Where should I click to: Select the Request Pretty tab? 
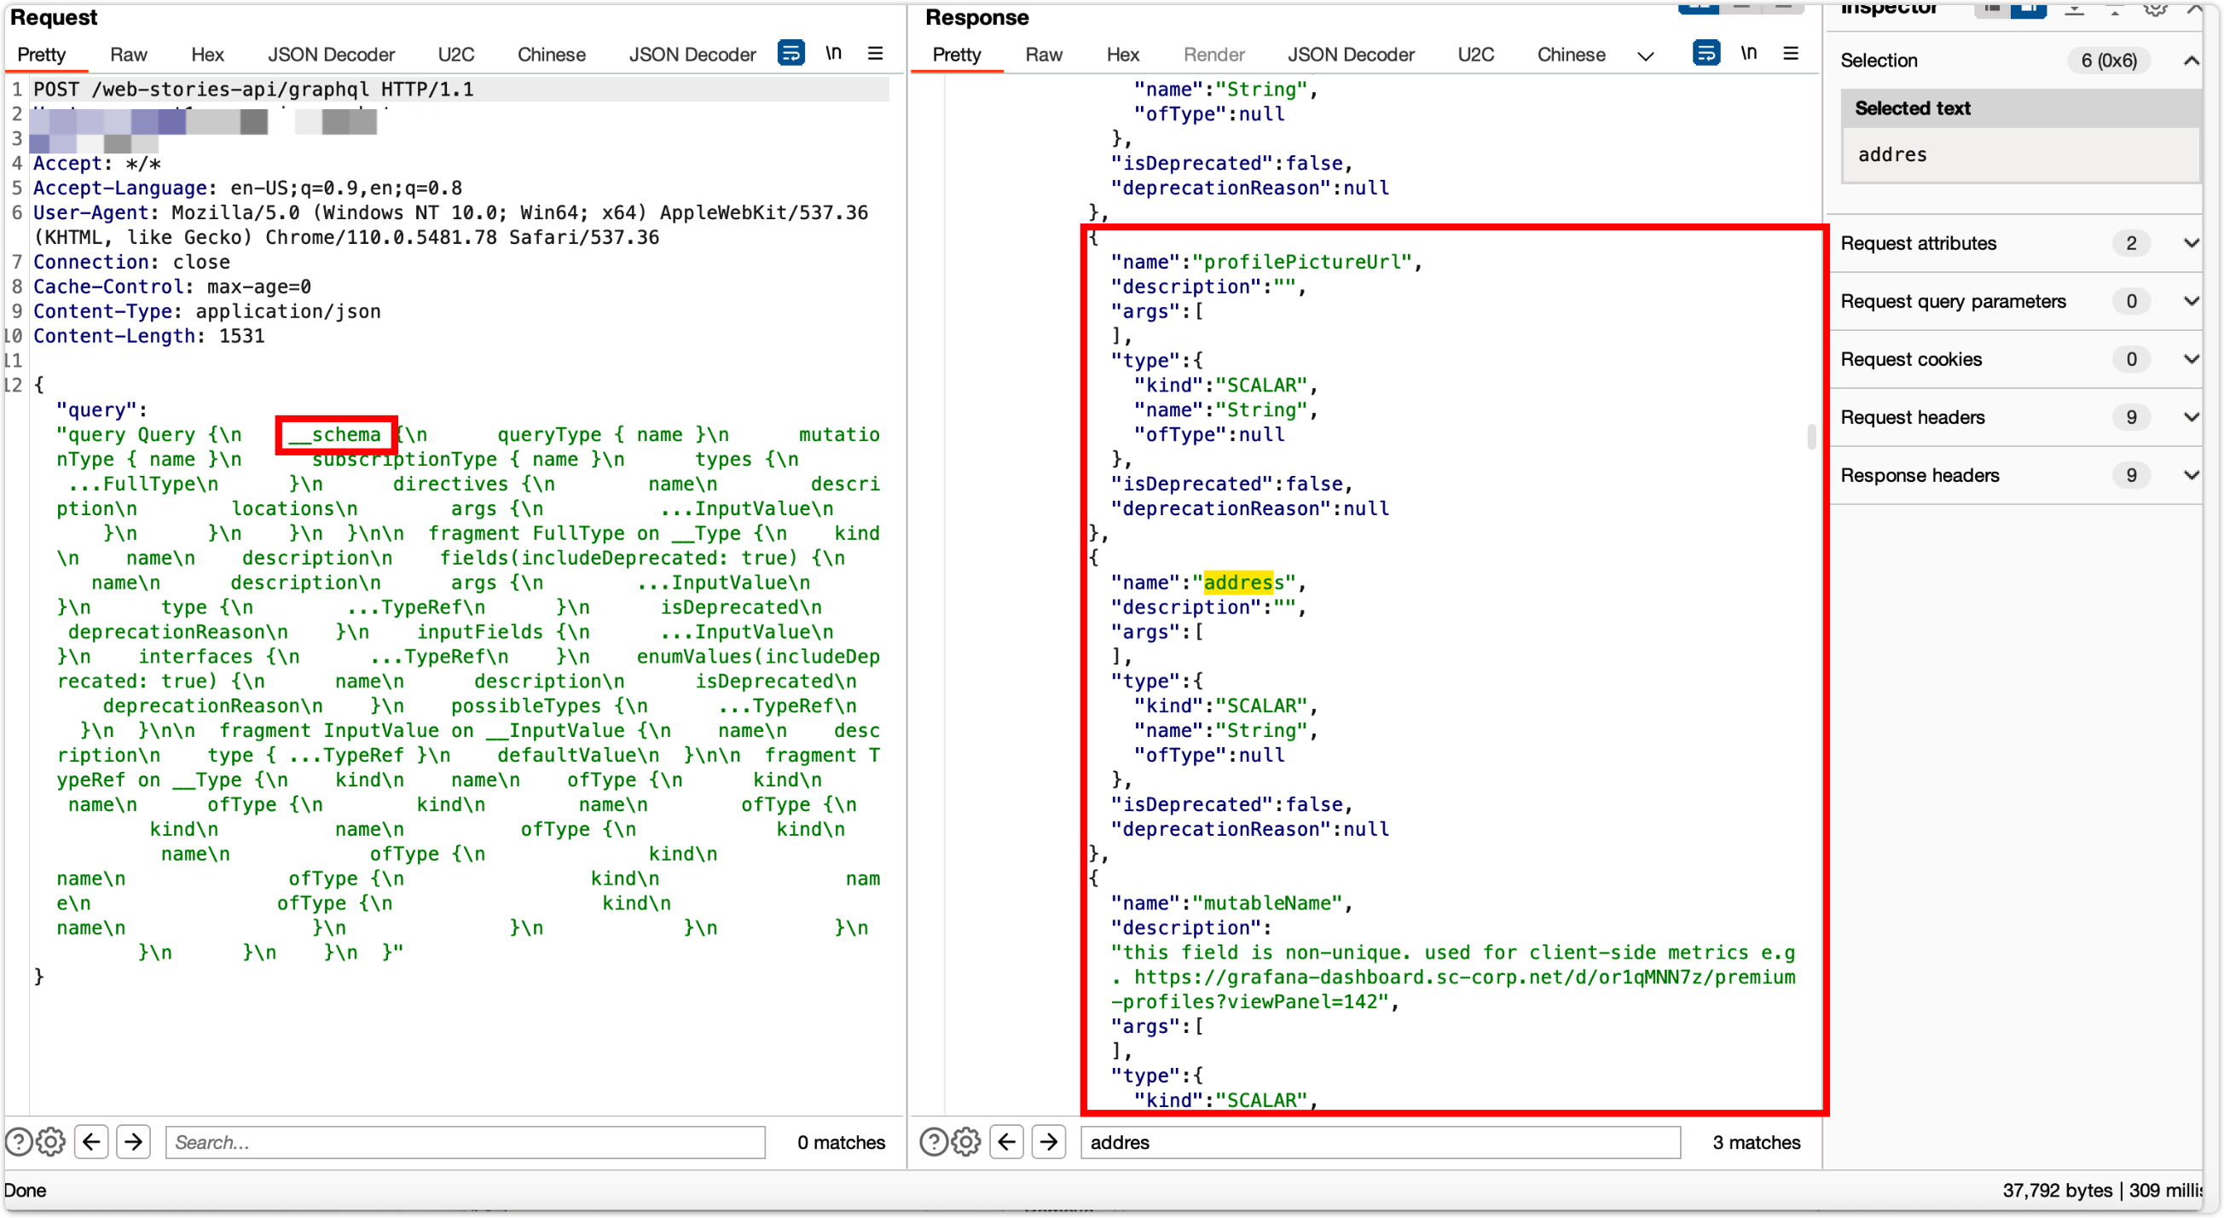coord(42,55)
